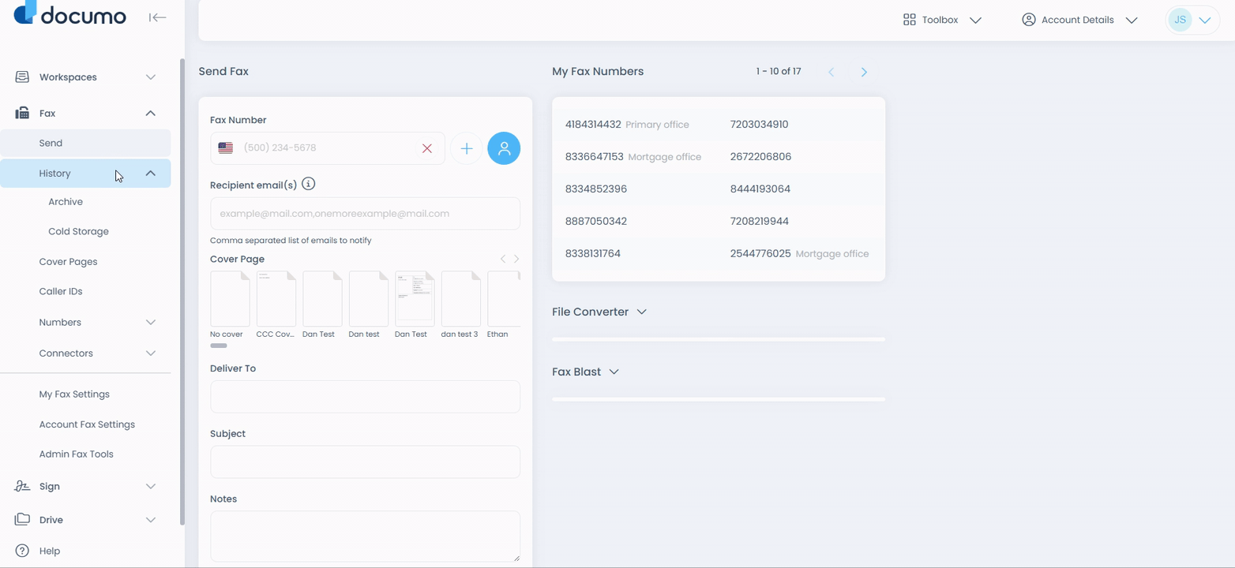Viewport: 1235px width, 568px height.
Task: Select the 'No cover' cover page thumbnail
Action: (x=230, y=299)
